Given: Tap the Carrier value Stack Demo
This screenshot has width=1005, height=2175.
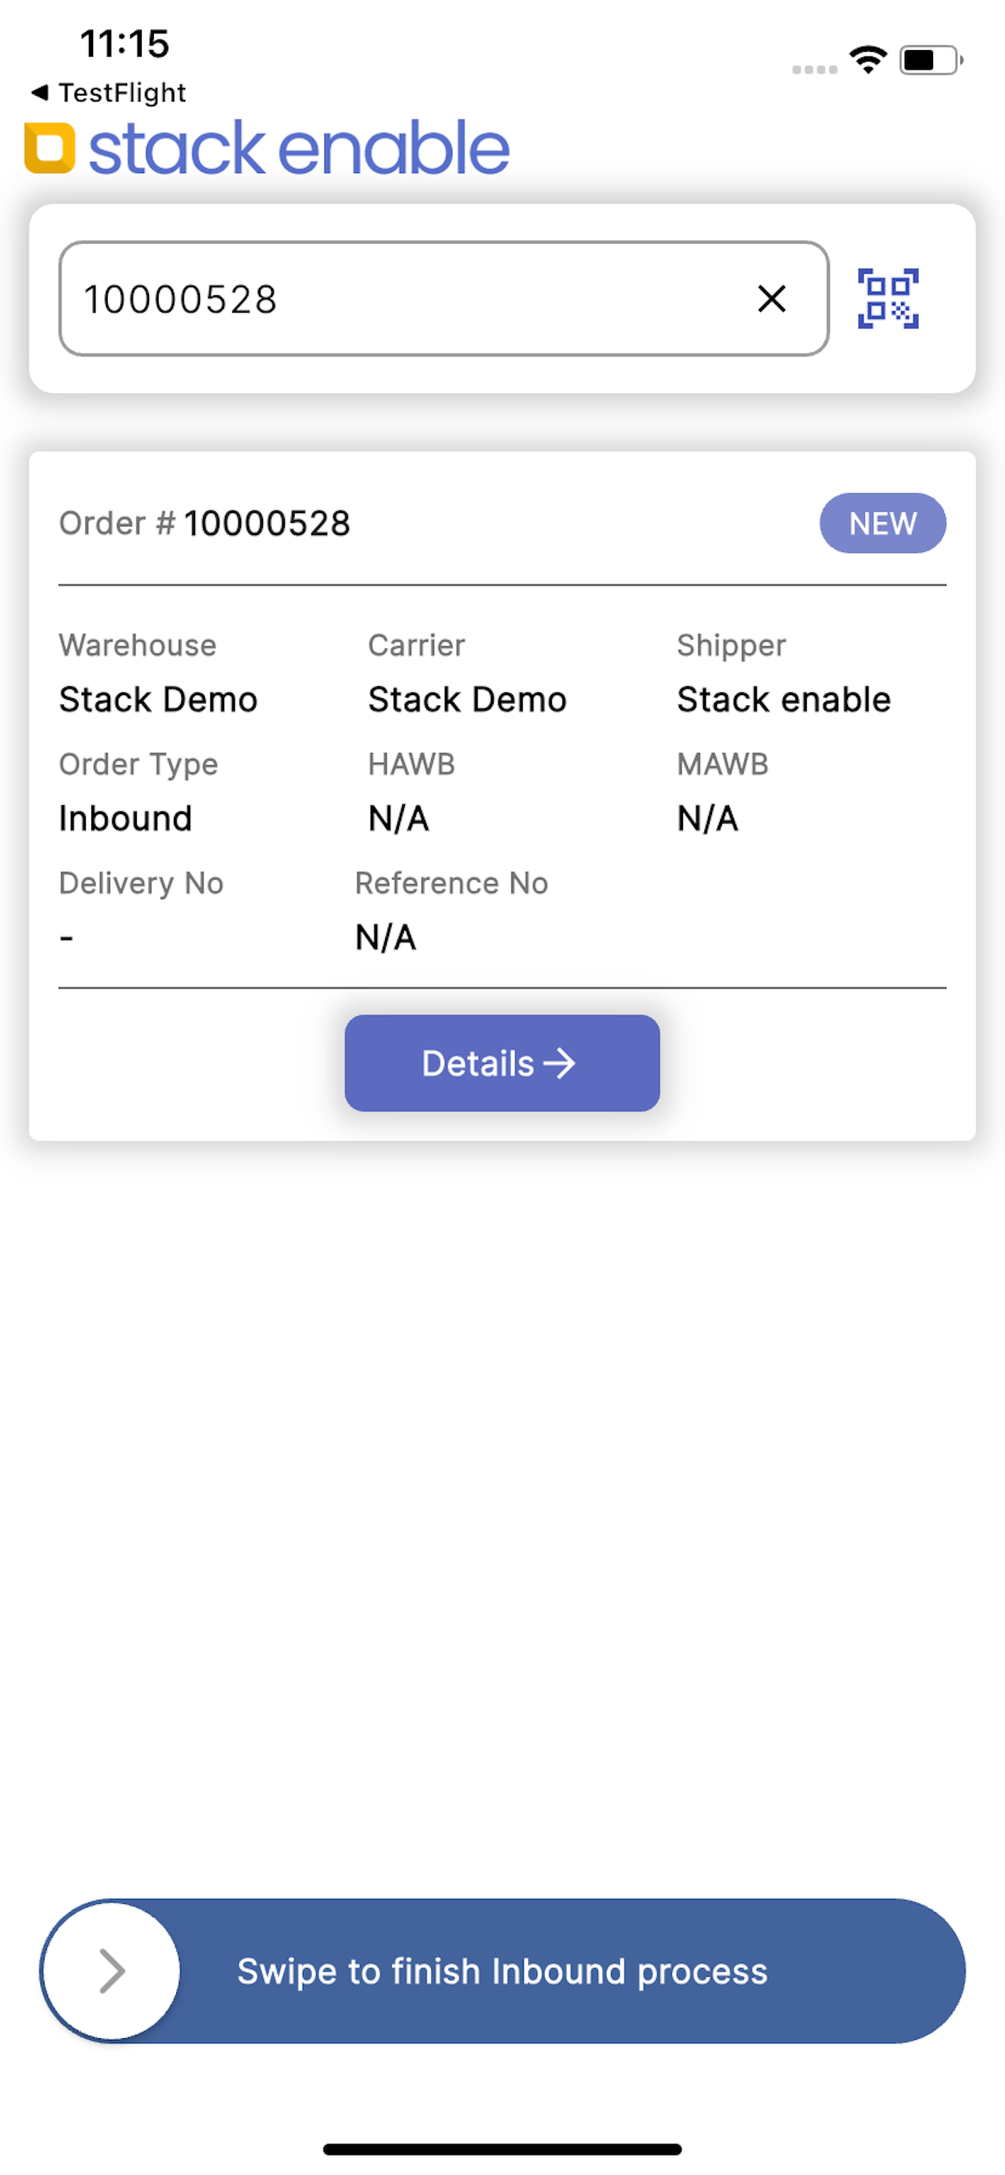Looking at the screenshot, I should pyautogui.click(x=467, y=699).
